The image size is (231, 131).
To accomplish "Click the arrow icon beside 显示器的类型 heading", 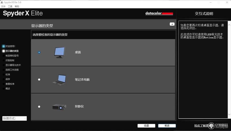I will pyautogui.click(x=172, y=24).
